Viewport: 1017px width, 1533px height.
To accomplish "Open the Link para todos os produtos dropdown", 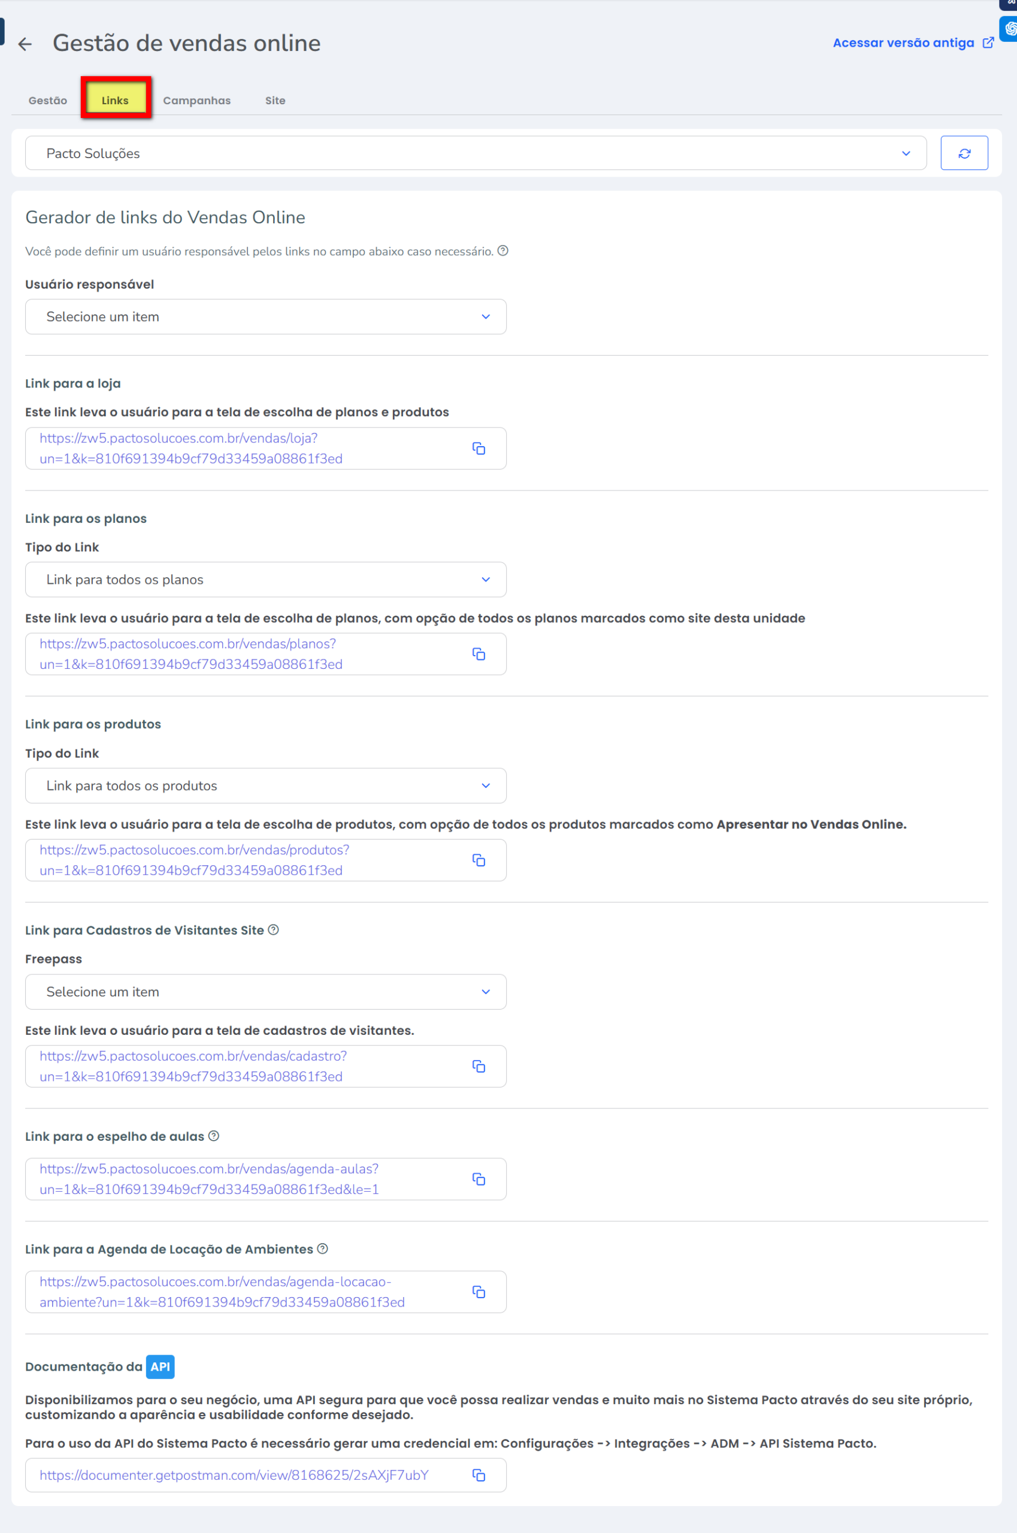I will [x=265, y=786].
